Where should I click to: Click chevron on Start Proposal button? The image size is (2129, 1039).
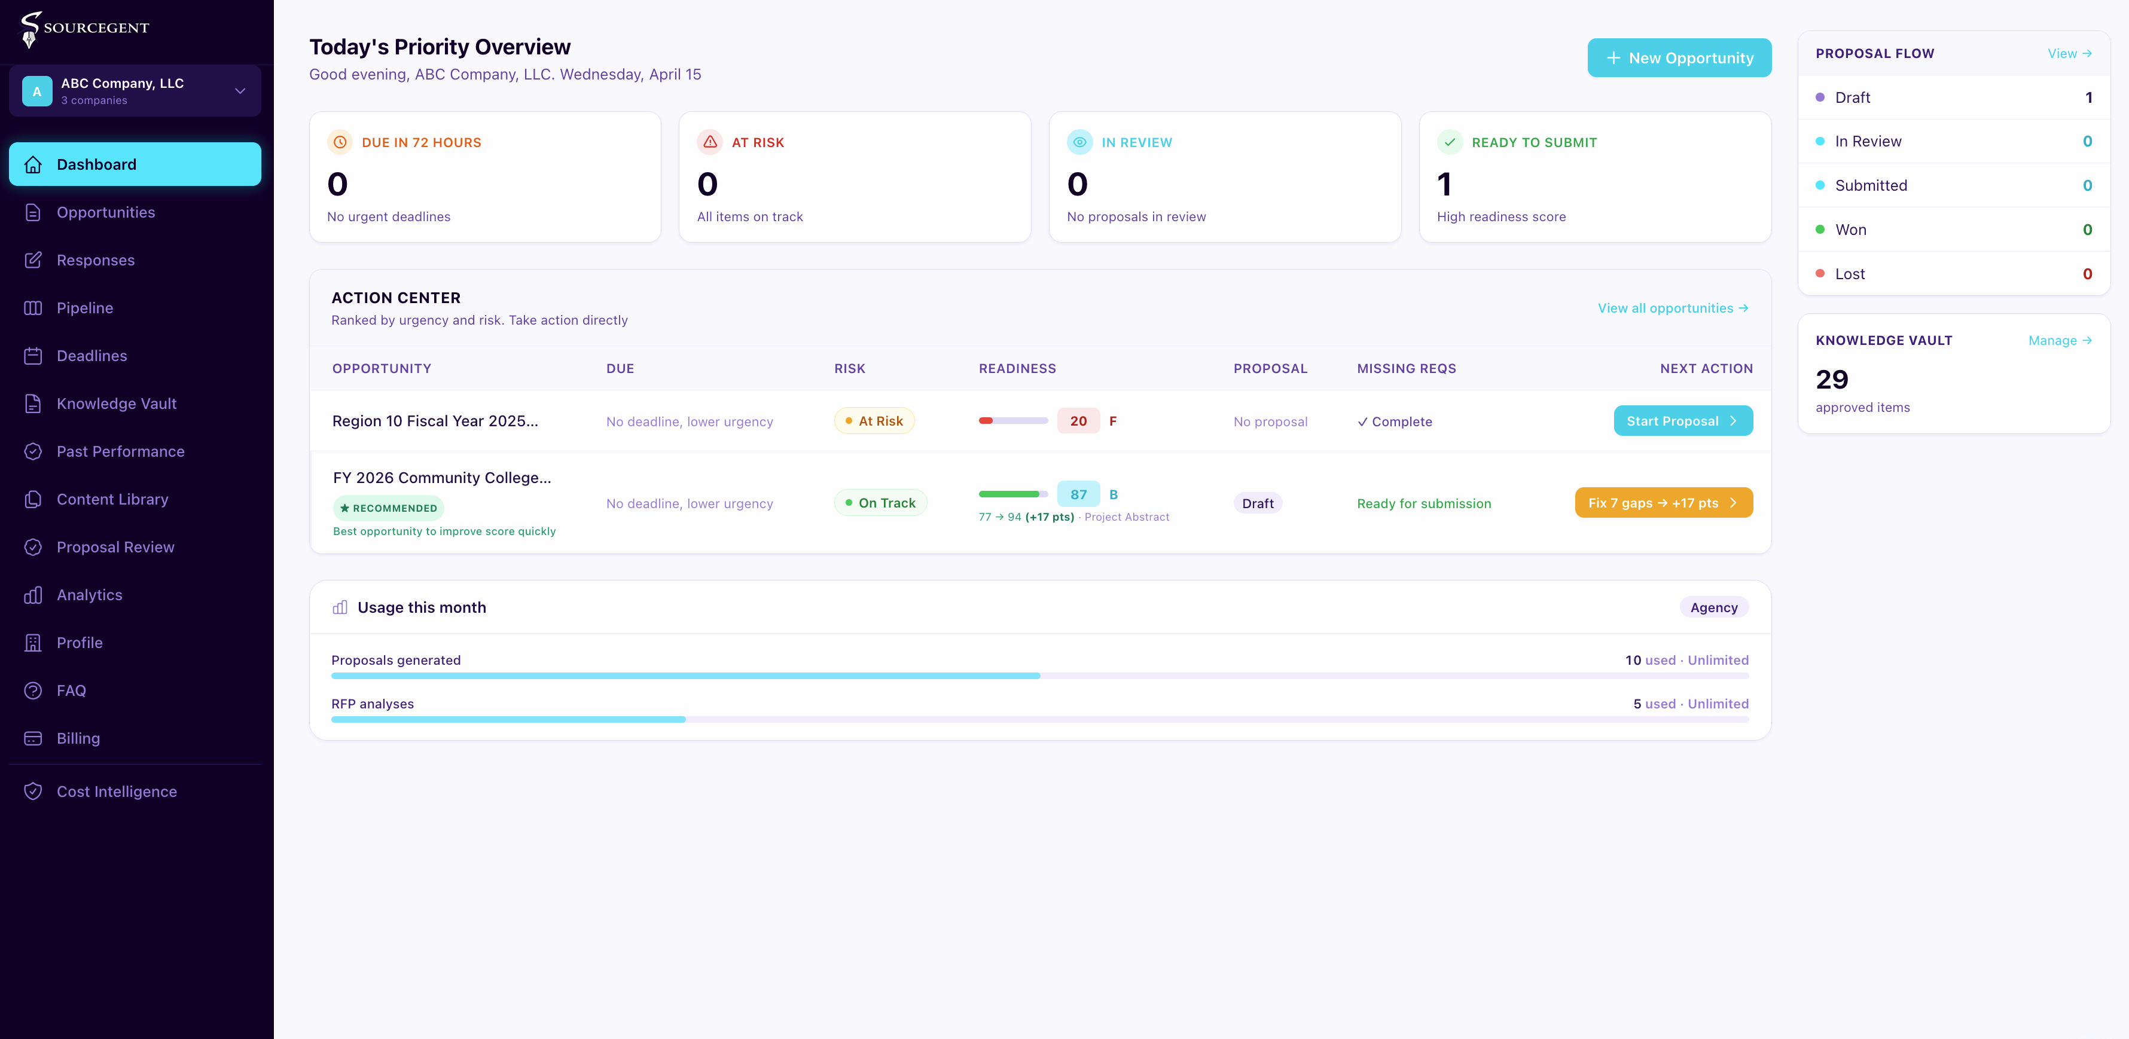[x=1733, y=421]
